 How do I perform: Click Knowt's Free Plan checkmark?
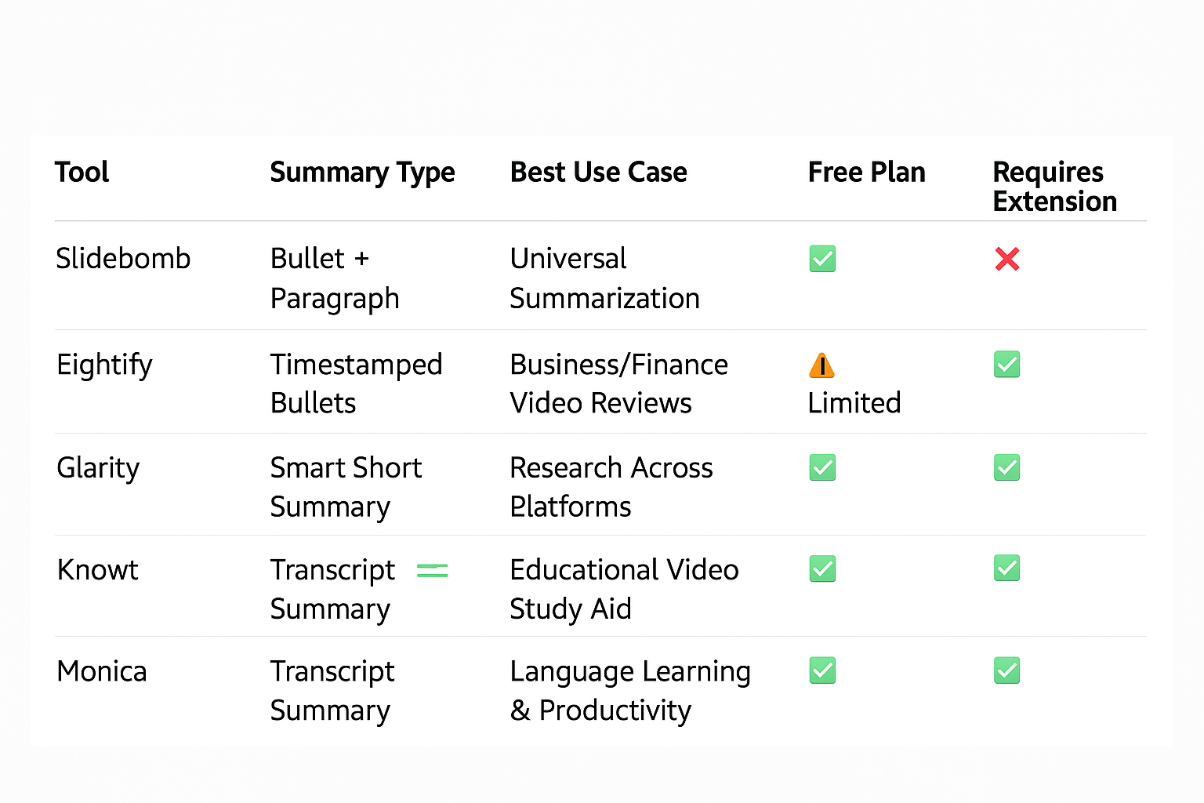(x=822, y=569)
